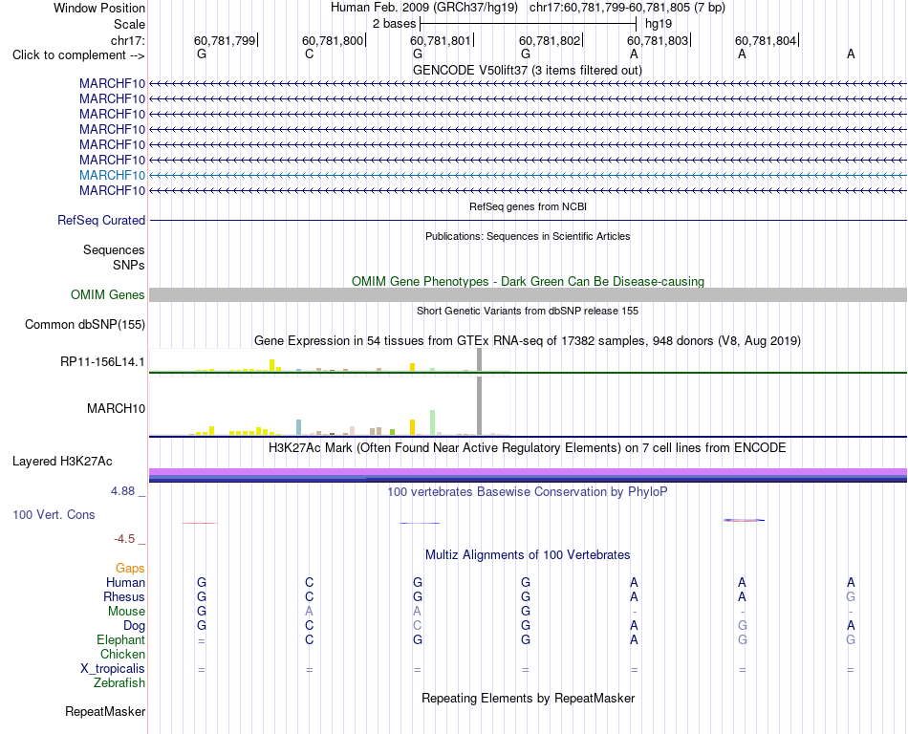Click the RepeatMasker track label
The image size is (908, 734).
click(105, 711)
